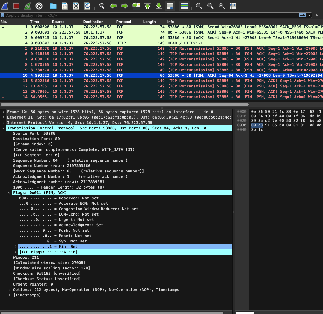
Task: Open the display filter history dropdown
Action: click(x=310, y=15)
